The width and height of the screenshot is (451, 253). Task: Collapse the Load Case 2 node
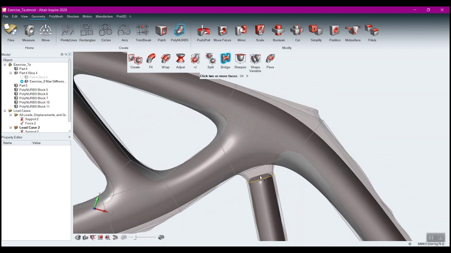click(11, 128)
